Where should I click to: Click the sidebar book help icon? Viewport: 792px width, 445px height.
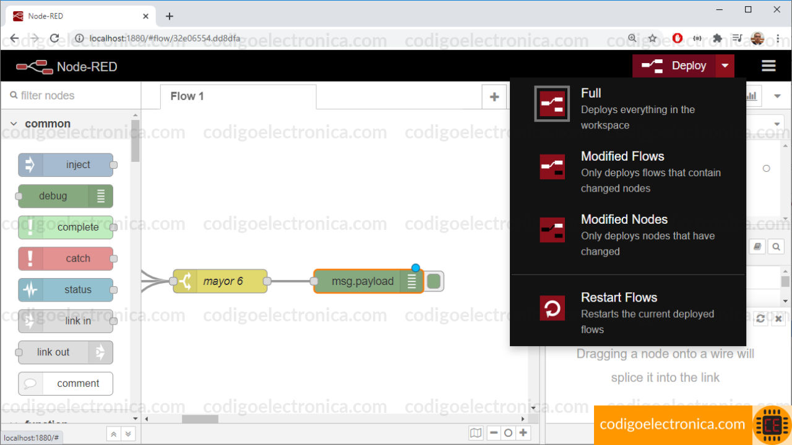[x=757, y=247]
